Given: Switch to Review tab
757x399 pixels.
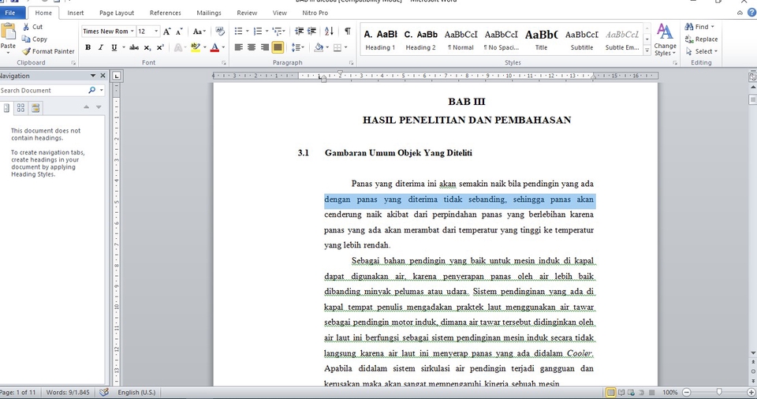Looking at the screenshot, I should click(x=247, y=13).
